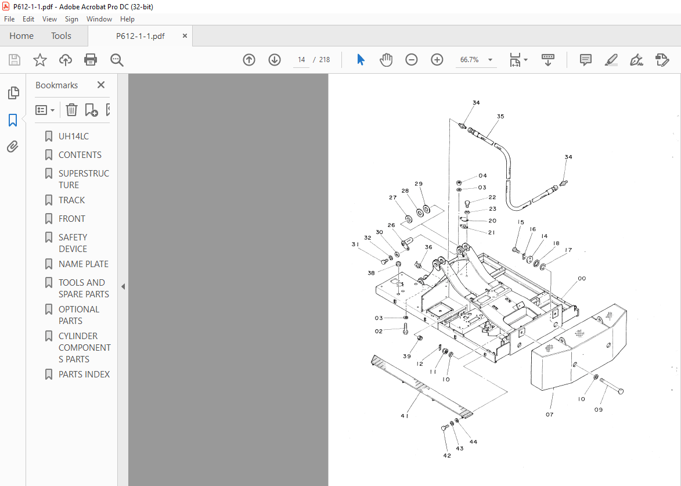Create a New Bookmark icon
This screenshot has width=681, height=486.
[x=91, y=109]
